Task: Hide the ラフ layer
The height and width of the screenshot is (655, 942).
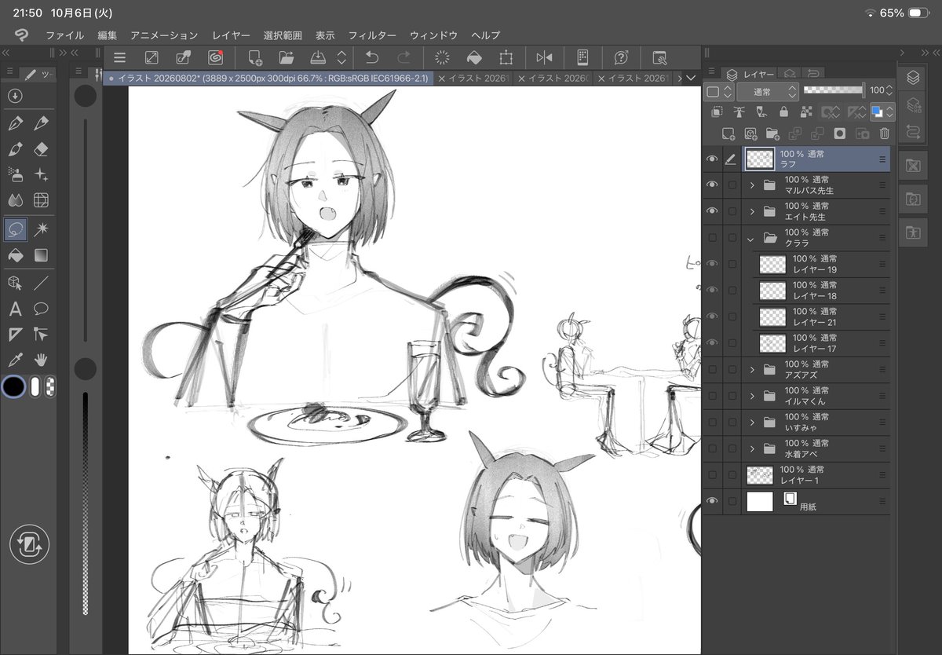Action: [x=712, y=159]
